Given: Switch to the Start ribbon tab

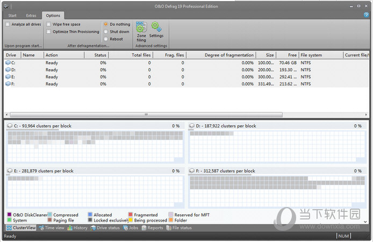Looking at the screenshot, I should pyautogui.click(x=12, y=16).
